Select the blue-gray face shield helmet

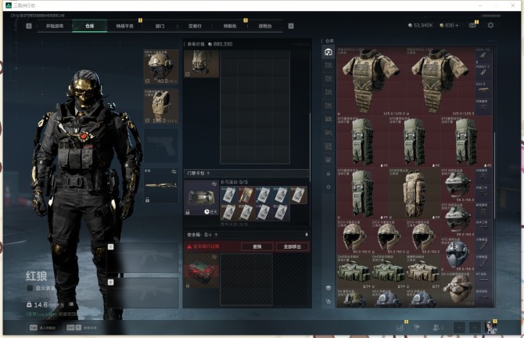coord(458,253)
